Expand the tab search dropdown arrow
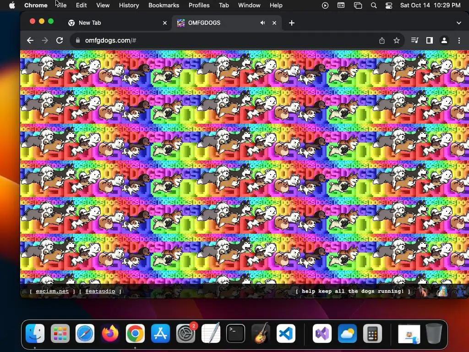The width and height of the screenshot is (469, 352). (459, 23)
